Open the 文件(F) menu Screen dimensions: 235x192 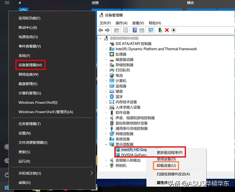tap(105, 23)
